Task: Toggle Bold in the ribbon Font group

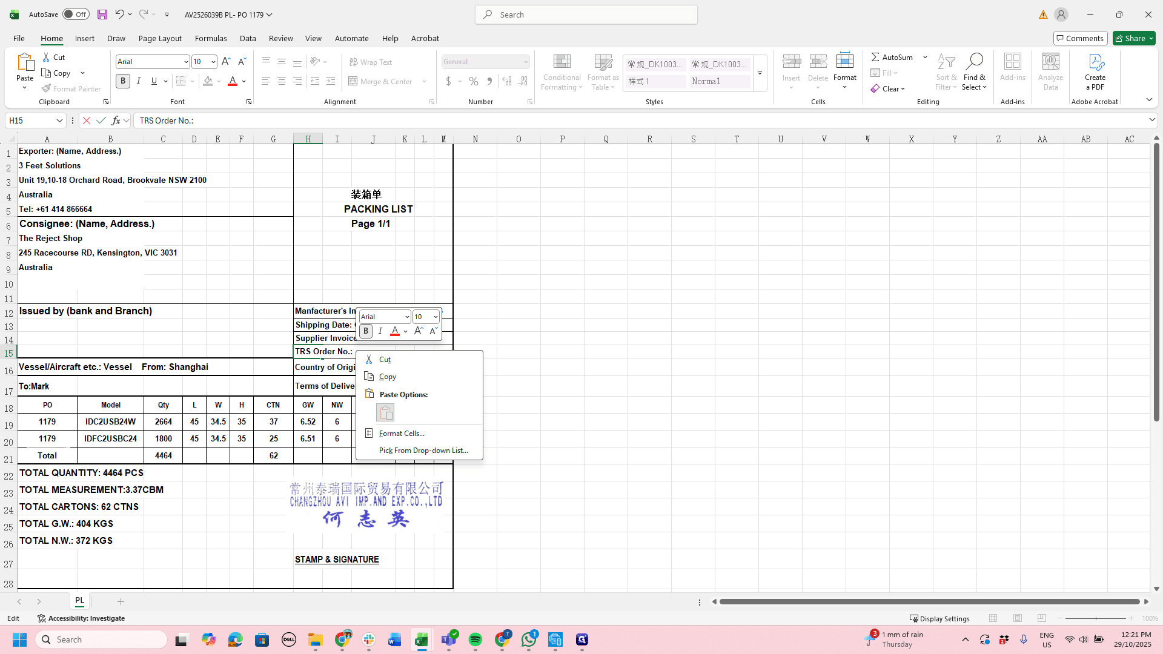Action: click(x=123, y=81)
